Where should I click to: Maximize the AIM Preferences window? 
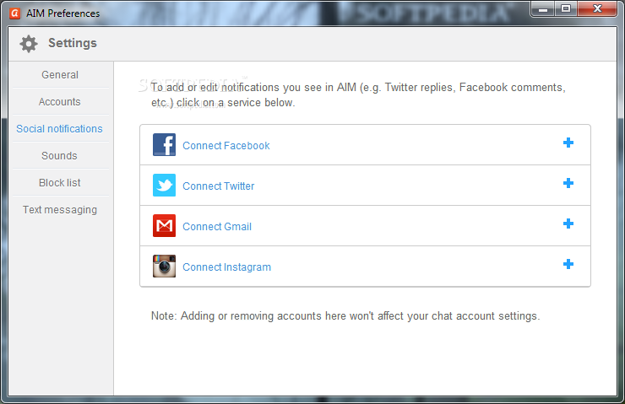(565, 8)
